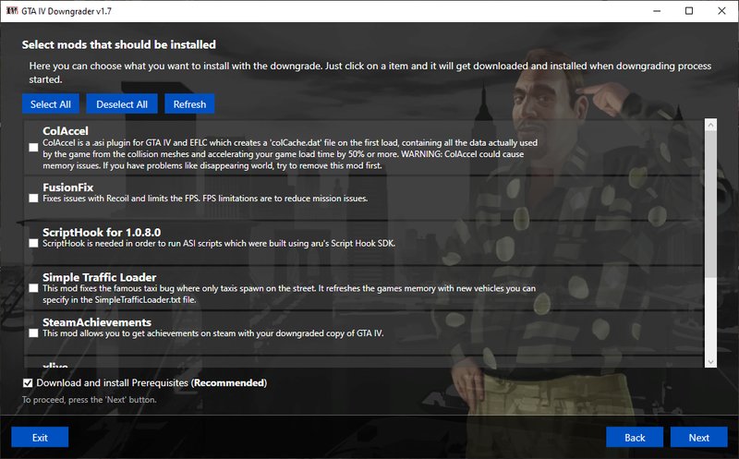This screenshot has width=739, height=459.
Task: Click the Select All button
Action: click(x=51, y=104)
